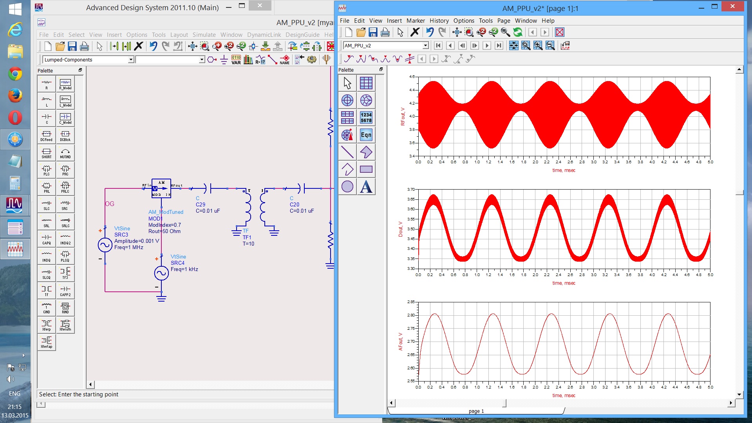Click scroll up arrow of plot area
The width and height of the screenshot is (752, 423).
pos(739,70)
